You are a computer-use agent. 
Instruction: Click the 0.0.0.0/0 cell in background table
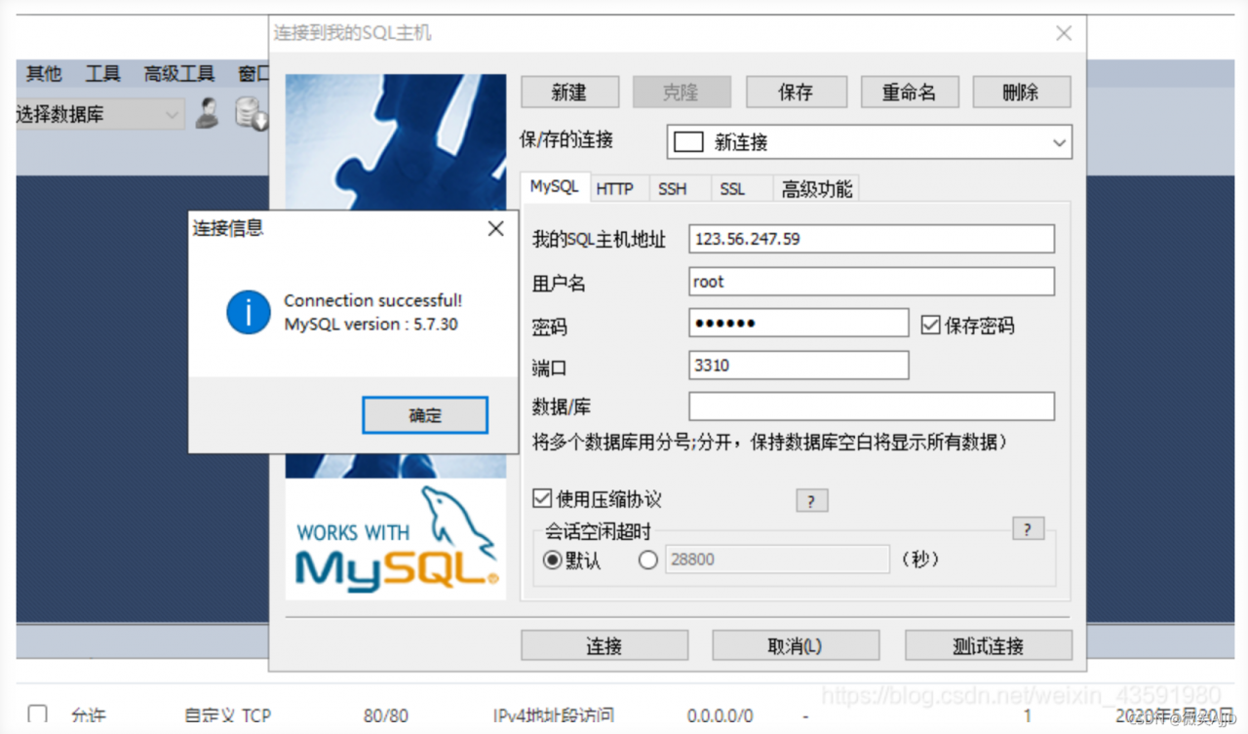[x=721, y=715]
